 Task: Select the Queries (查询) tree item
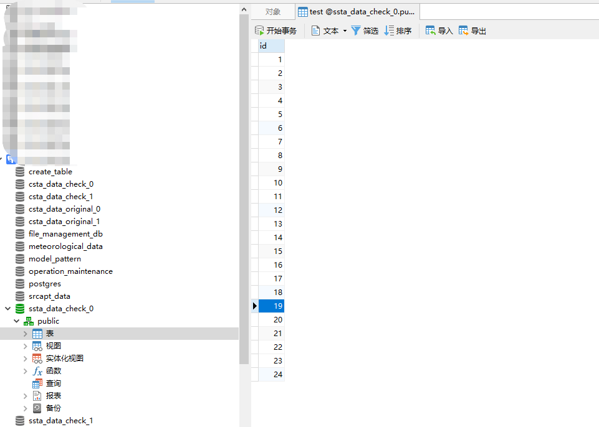click(53, 383)
